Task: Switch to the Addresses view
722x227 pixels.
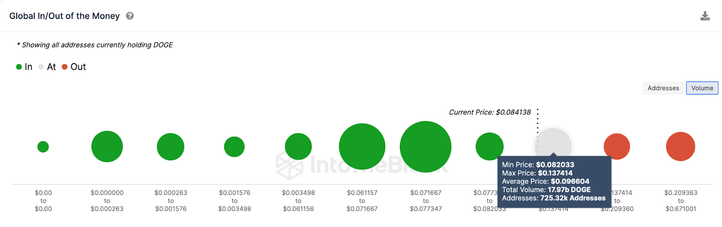Action: coord(663,88)
